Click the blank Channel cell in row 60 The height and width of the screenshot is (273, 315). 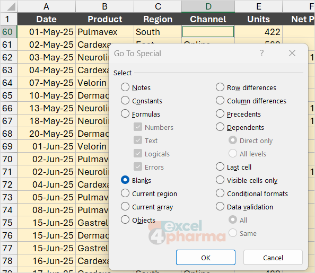pos(208,32)
